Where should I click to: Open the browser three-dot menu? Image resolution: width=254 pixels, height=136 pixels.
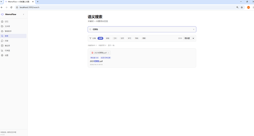(x=253, y=7)
